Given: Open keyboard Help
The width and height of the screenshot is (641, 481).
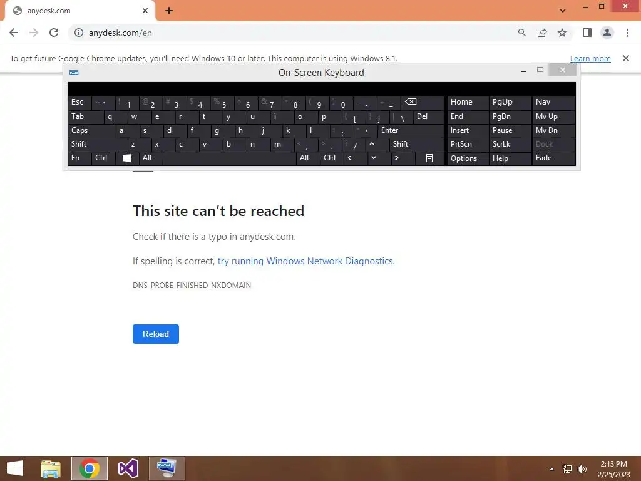Looking at the screenshot, I should point(510,158).
